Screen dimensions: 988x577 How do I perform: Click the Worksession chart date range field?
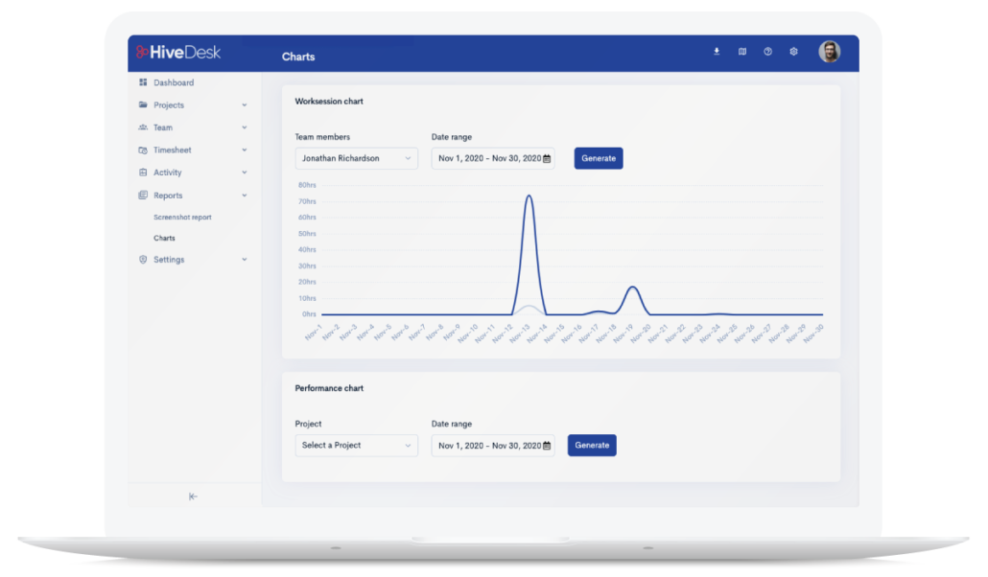[x=492, y=158]
